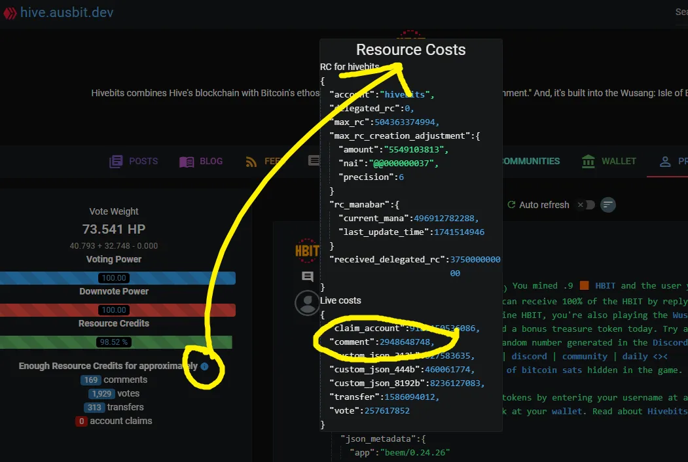
Task: Click the HBIT token link in post
Action: (x=605, y=285)
